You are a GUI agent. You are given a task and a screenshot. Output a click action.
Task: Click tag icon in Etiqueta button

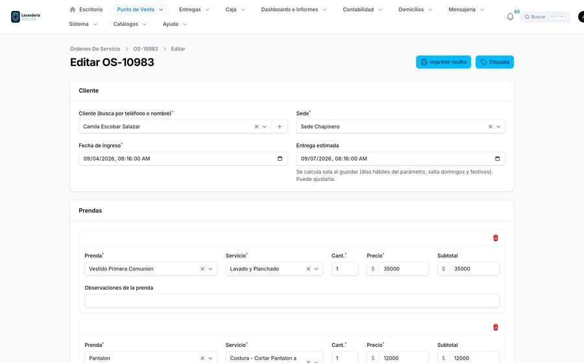click(x=483, y=62)
